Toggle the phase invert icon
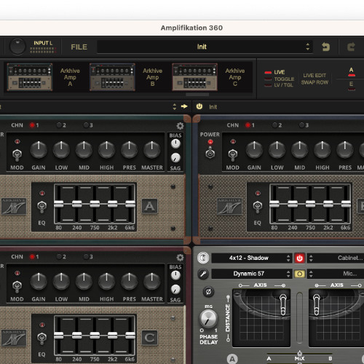 [x=208, y=291]
